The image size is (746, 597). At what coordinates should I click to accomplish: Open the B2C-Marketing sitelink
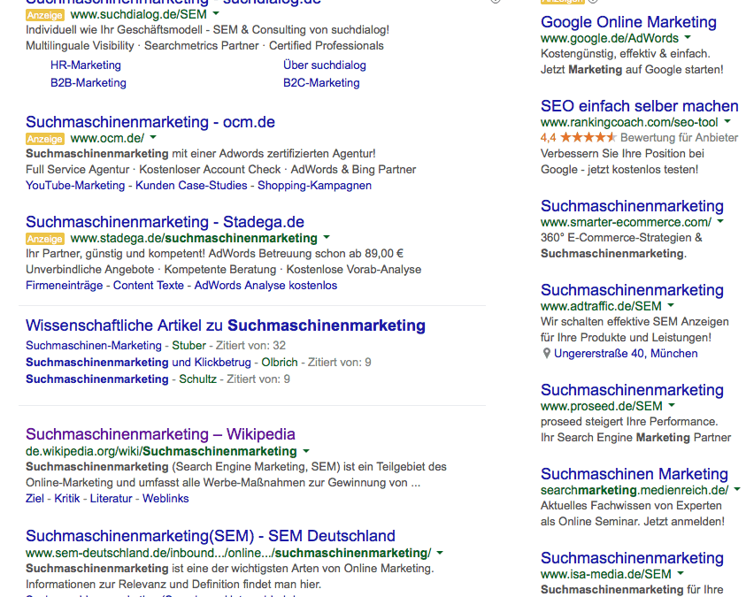[x=321, y=83]
